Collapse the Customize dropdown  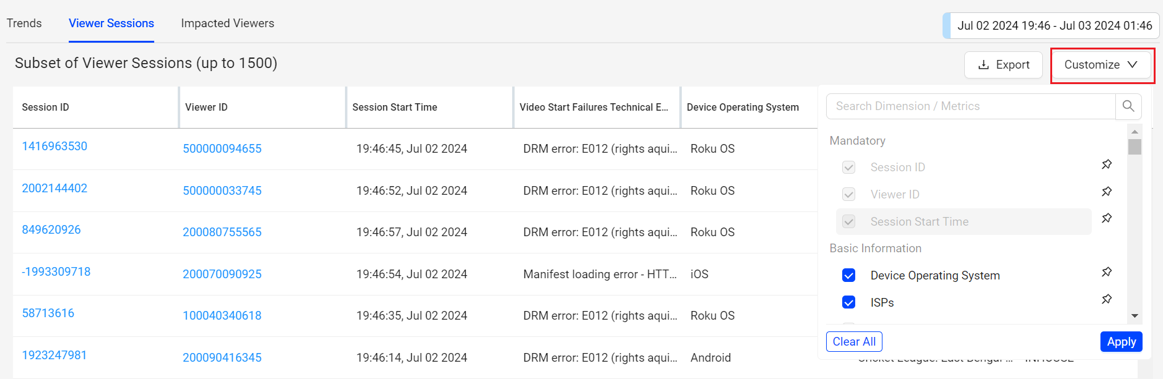pos(1101,65)
